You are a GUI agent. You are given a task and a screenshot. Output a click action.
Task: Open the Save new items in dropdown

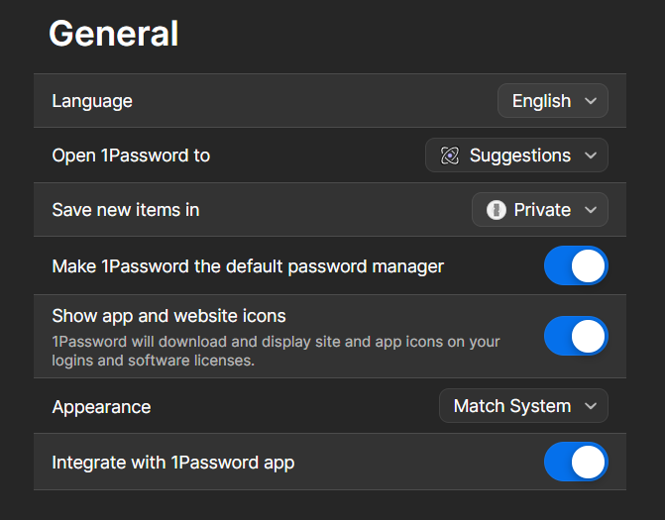coord(539,210)
